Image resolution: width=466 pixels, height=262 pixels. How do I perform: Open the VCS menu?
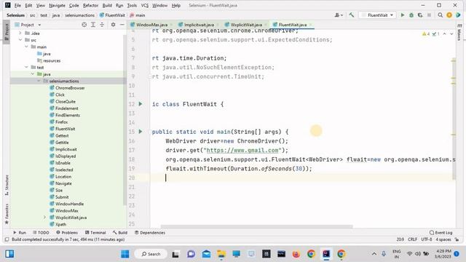(145, 5)
